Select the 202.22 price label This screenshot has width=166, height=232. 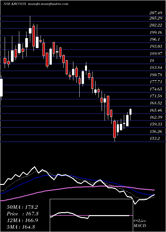click(x=156, y=25)
